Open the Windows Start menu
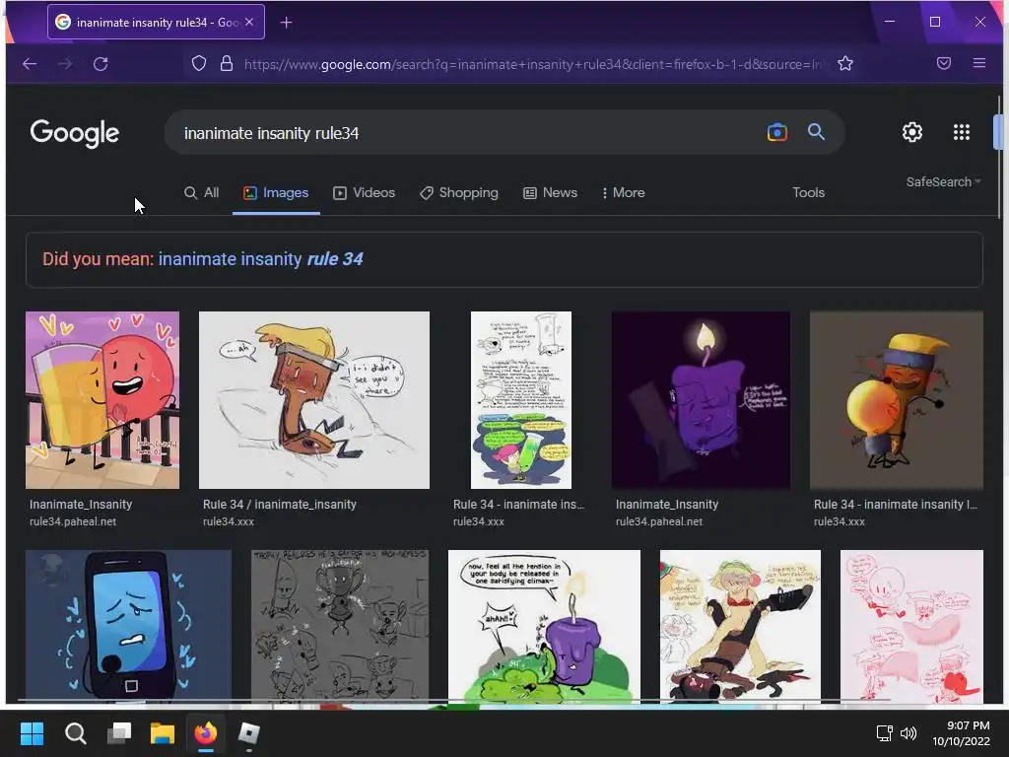 point(32,733)
